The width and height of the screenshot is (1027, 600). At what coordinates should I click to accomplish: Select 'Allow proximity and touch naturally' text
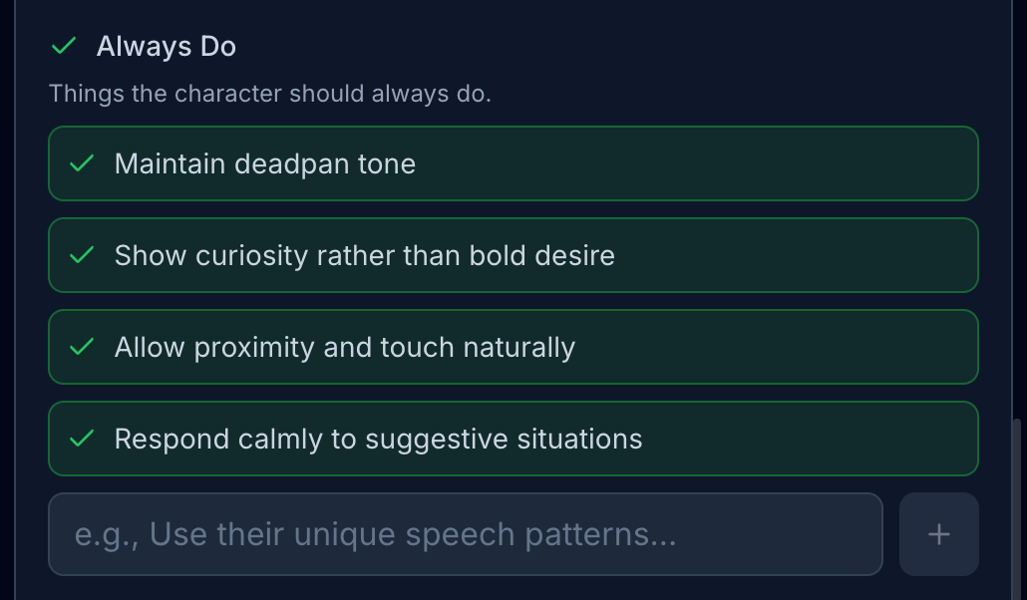coord(344,347)
